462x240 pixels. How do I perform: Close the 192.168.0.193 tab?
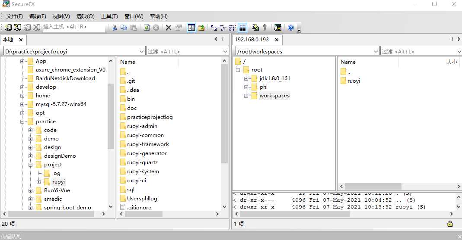276,40
